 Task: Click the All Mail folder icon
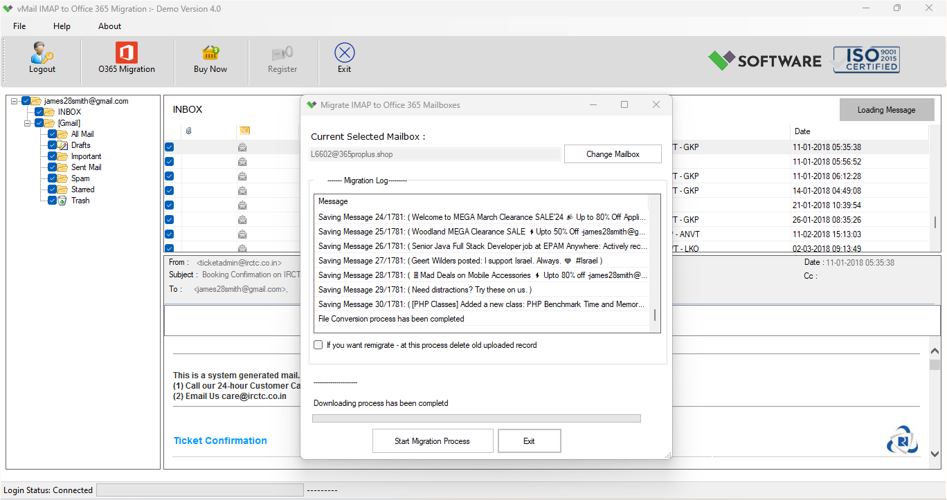click(x=62, y=134)
